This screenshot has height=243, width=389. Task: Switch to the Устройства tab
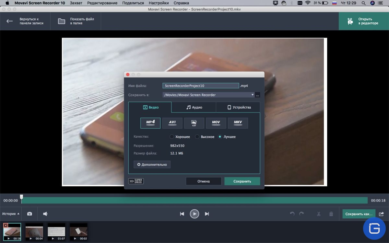238,107
